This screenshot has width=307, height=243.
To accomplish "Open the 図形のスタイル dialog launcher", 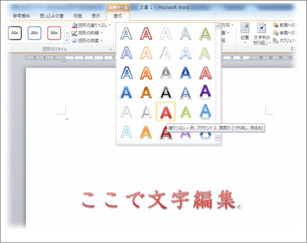I will [x=111, y=49].
